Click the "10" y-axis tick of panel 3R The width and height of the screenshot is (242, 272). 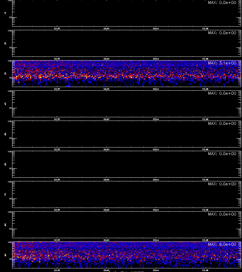tap(10, 78)
